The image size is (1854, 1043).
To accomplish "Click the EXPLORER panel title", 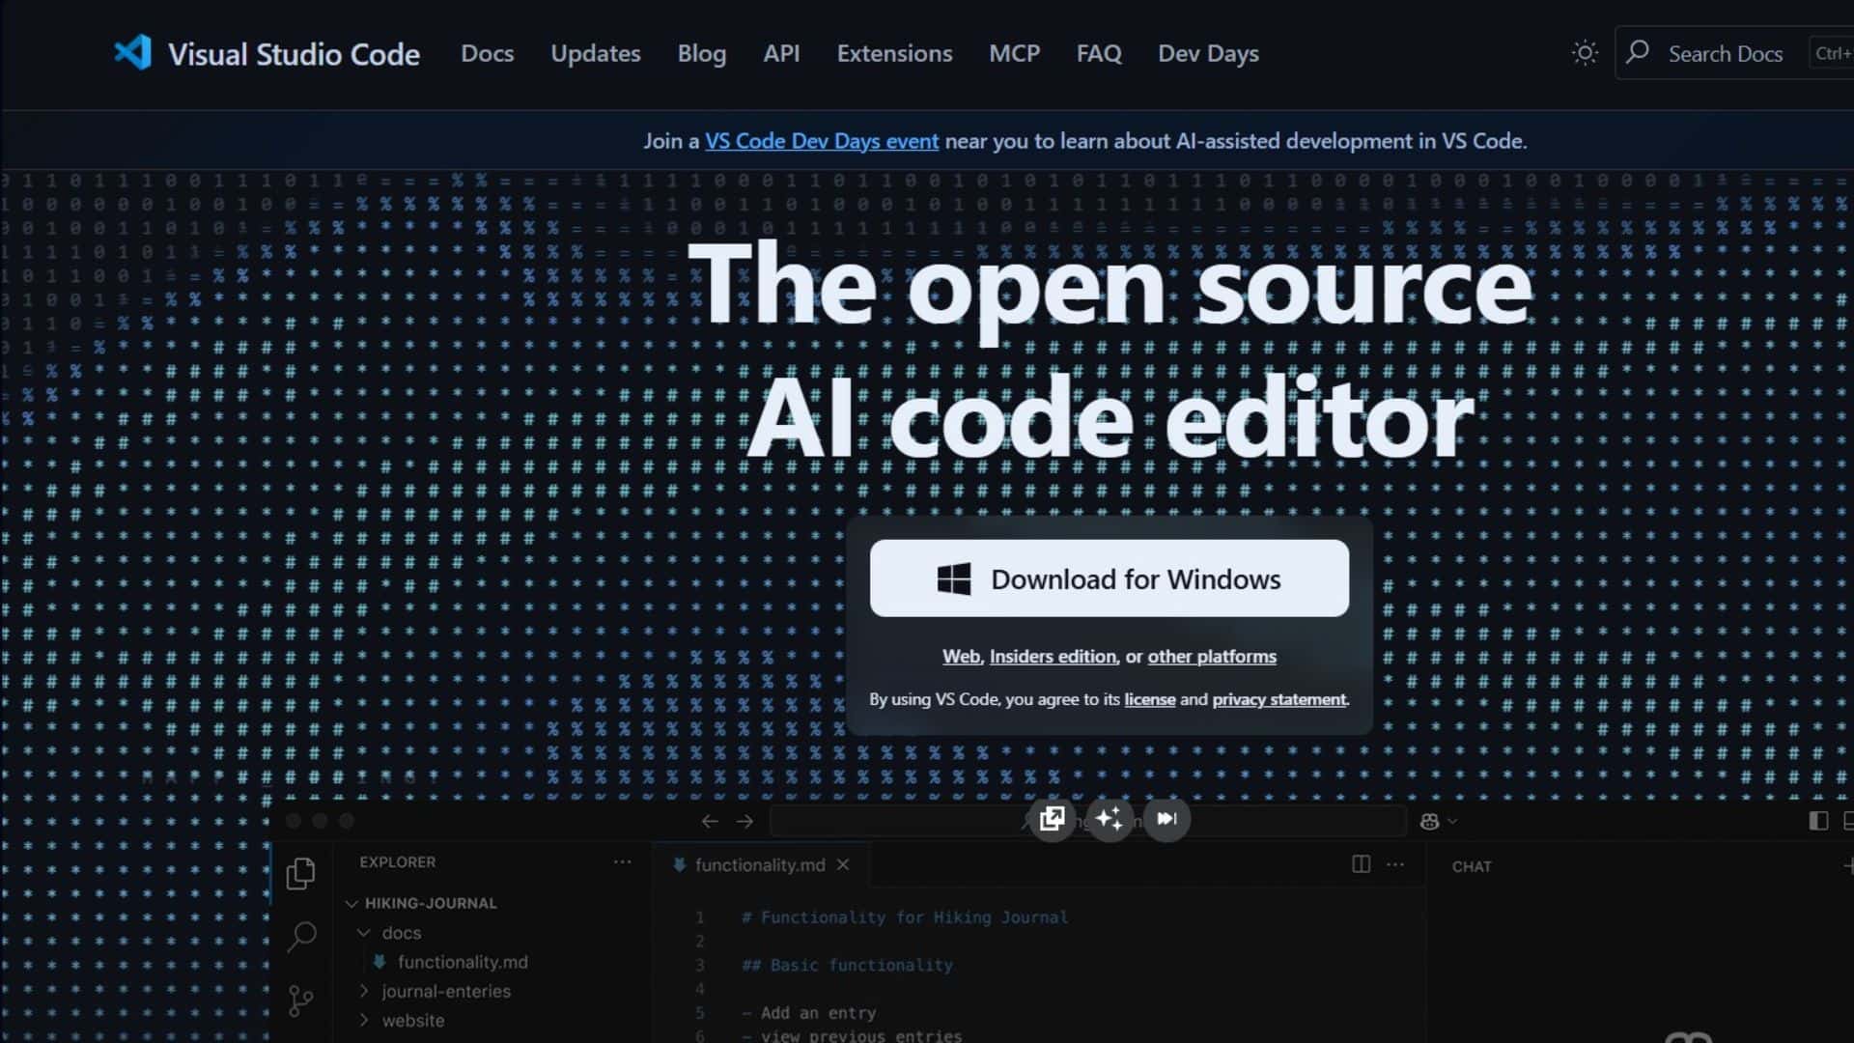I will click(398, 861).
